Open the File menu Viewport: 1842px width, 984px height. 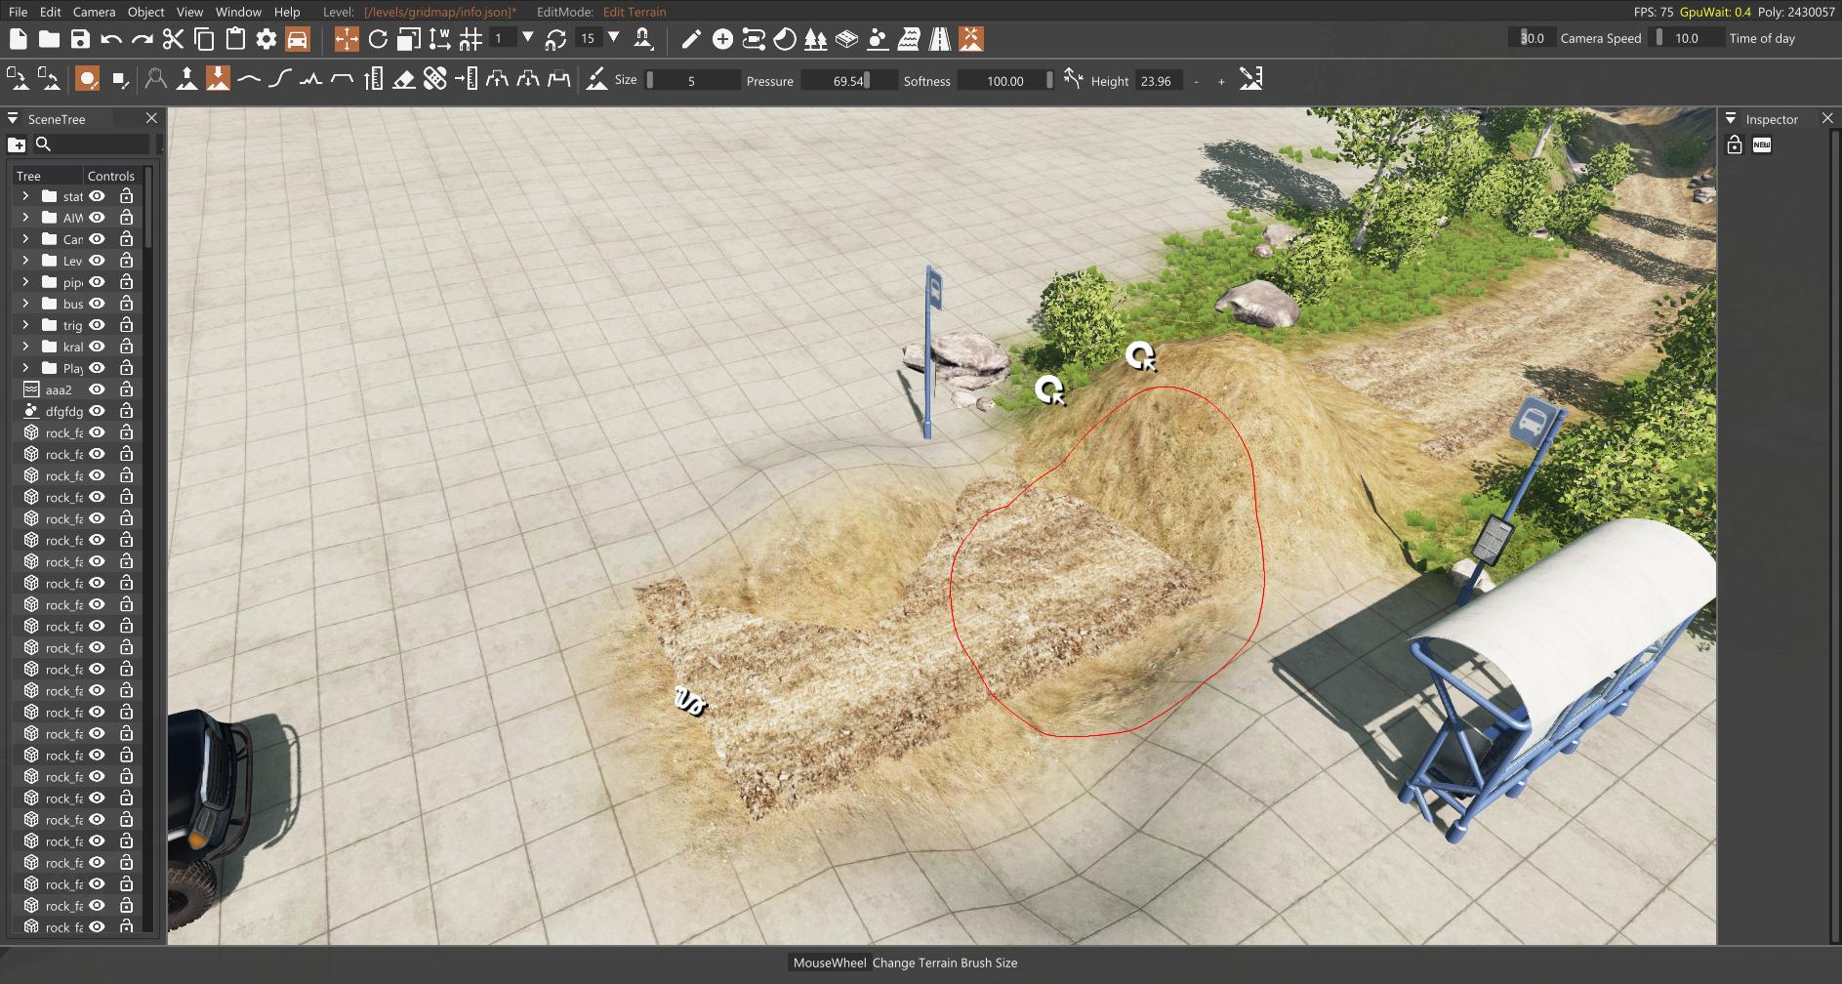click(18, 12)
